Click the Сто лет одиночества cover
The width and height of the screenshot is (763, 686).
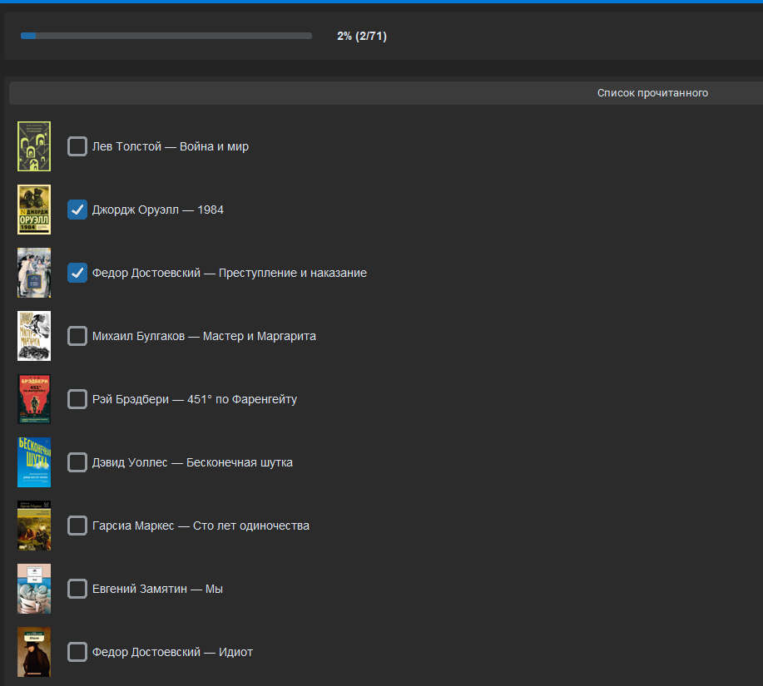[x=34, y=526]
